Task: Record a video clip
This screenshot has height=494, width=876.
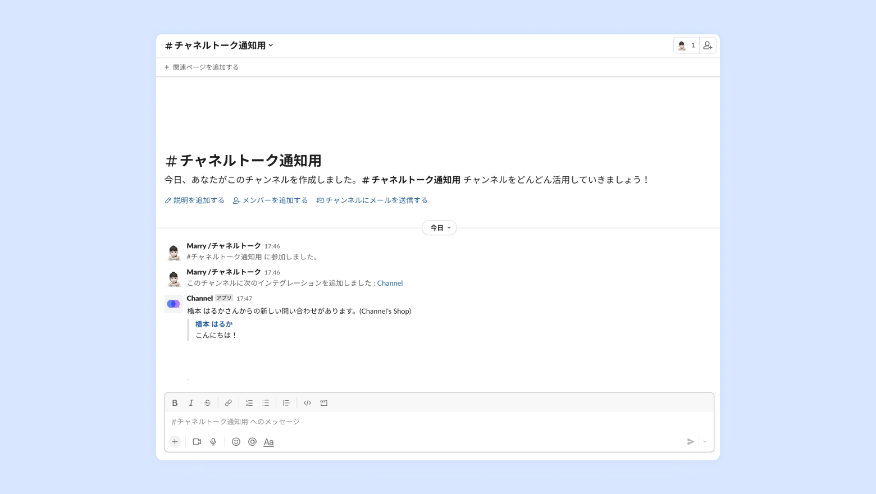Action: tap(197, 442)
